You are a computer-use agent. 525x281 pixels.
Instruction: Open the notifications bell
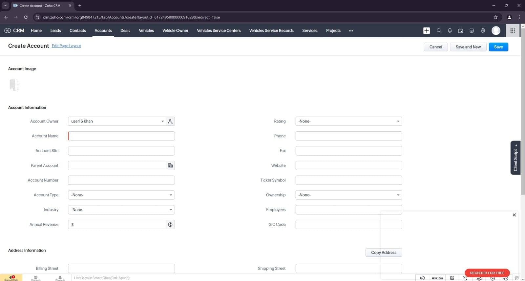[450, 30]
